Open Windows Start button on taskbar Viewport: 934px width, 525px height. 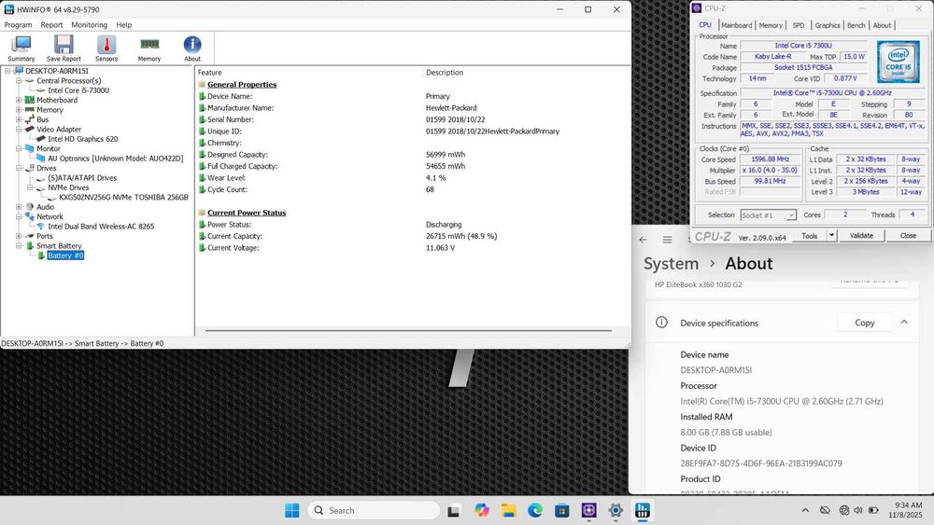pos(291,510)
